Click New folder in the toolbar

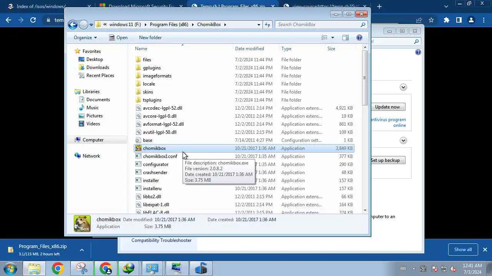tap(150, 38)
